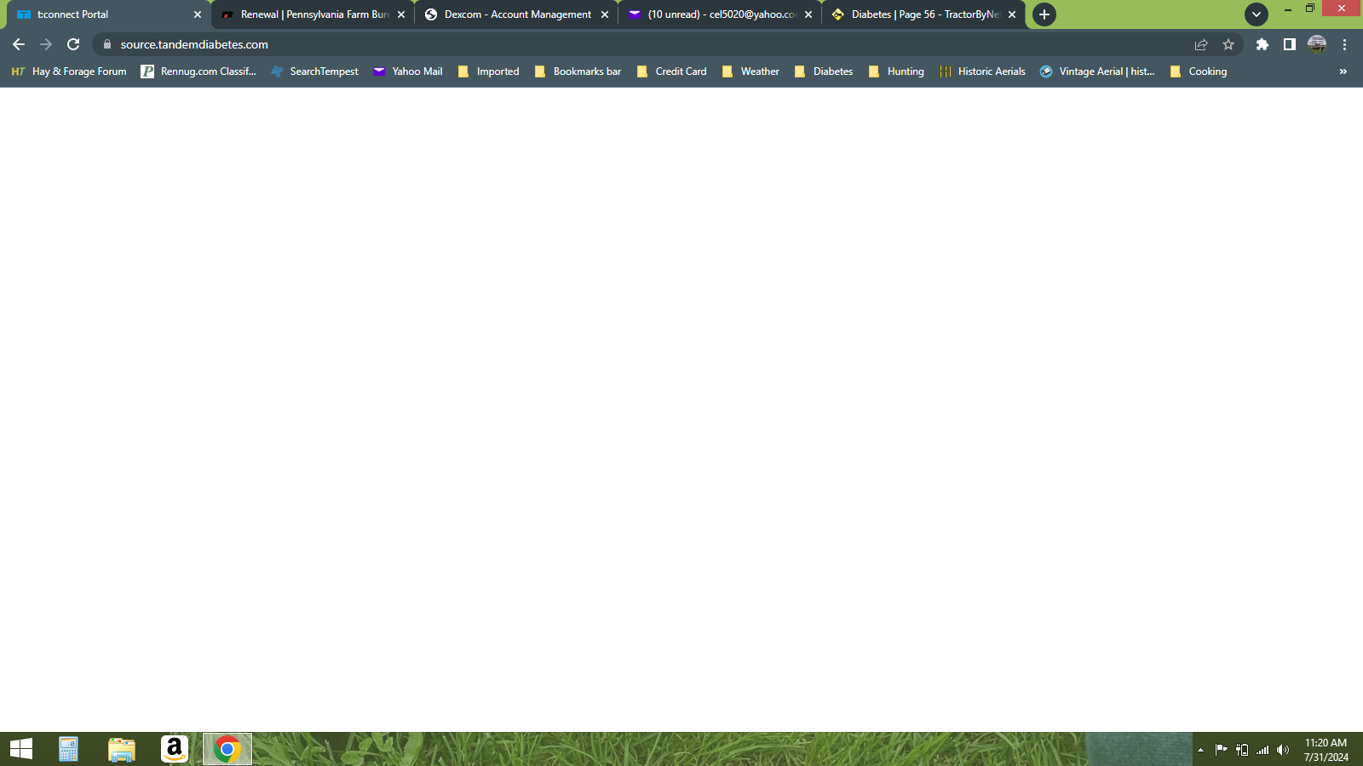Close the Renewal Pennsylvania Farm Bureau tab

tap(401, 14)
